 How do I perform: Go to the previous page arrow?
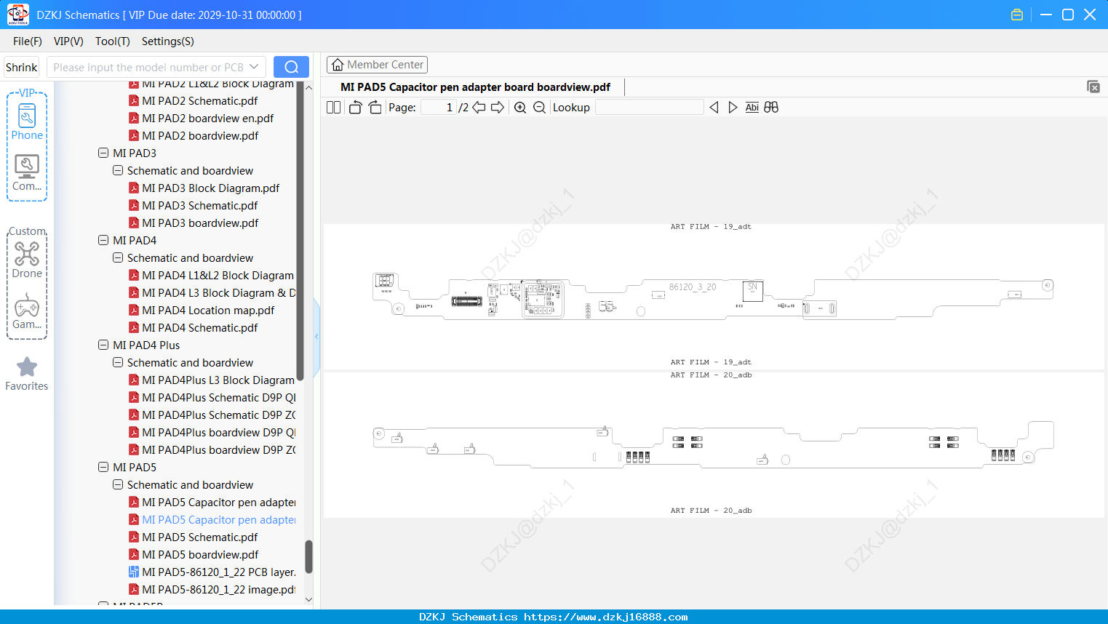(479, 108)
